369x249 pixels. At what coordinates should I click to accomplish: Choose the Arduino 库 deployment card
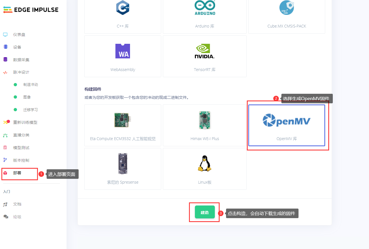(204, 14)
